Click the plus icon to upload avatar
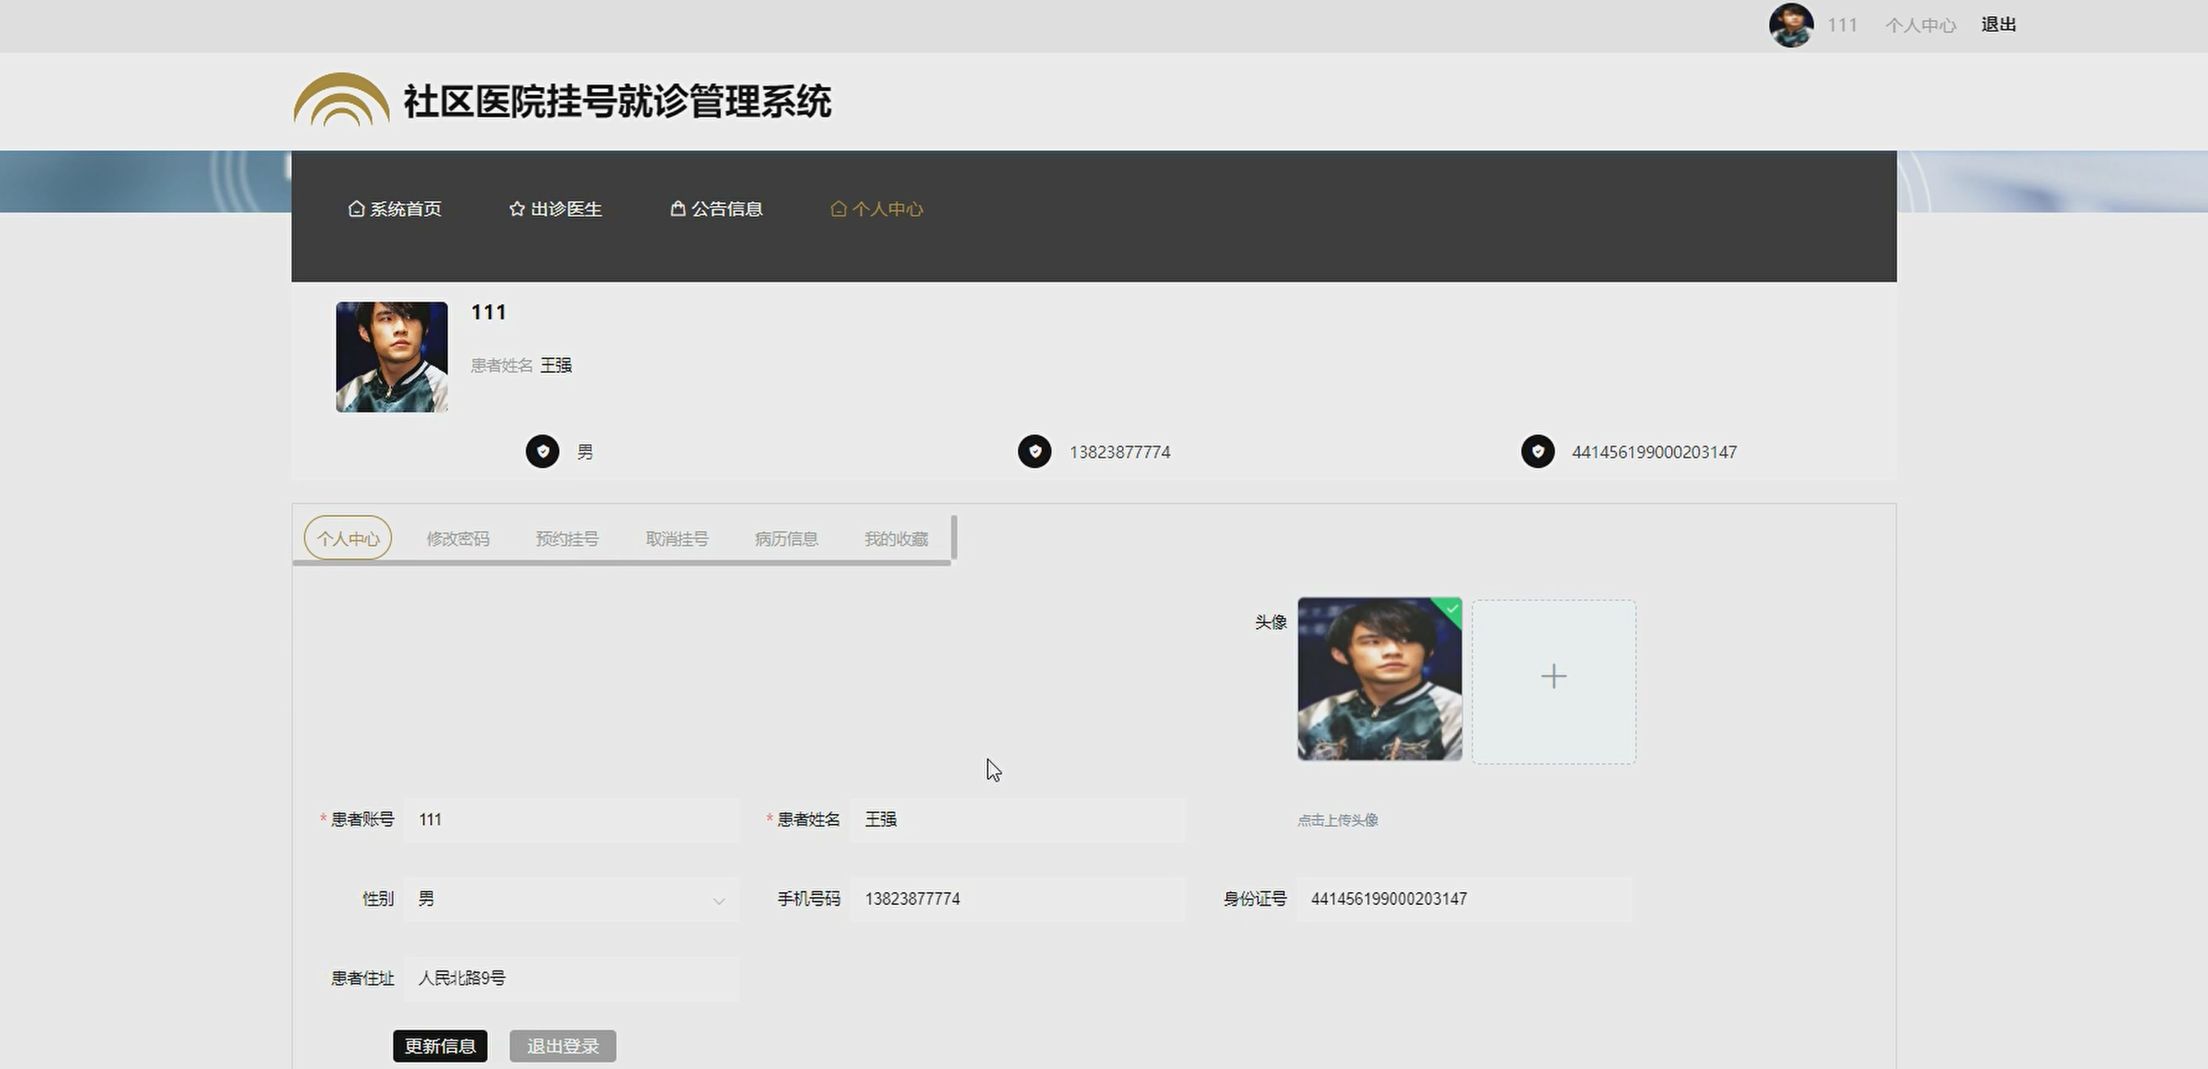This screenshot has height=1069, width=2208. [1553, 676]
